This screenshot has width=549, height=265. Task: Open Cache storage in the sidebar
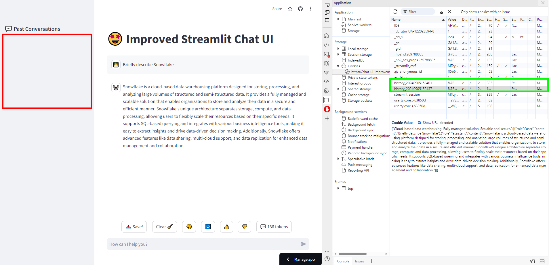pos(359,95)
